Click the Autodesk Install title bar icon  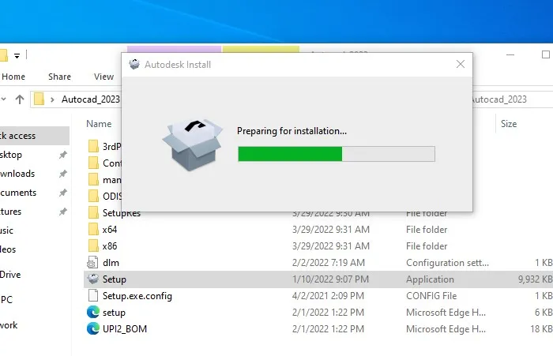(x=134, y=65)
